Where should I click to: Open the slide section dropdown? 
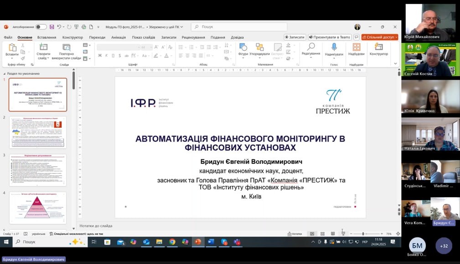(x=87, y=58)
